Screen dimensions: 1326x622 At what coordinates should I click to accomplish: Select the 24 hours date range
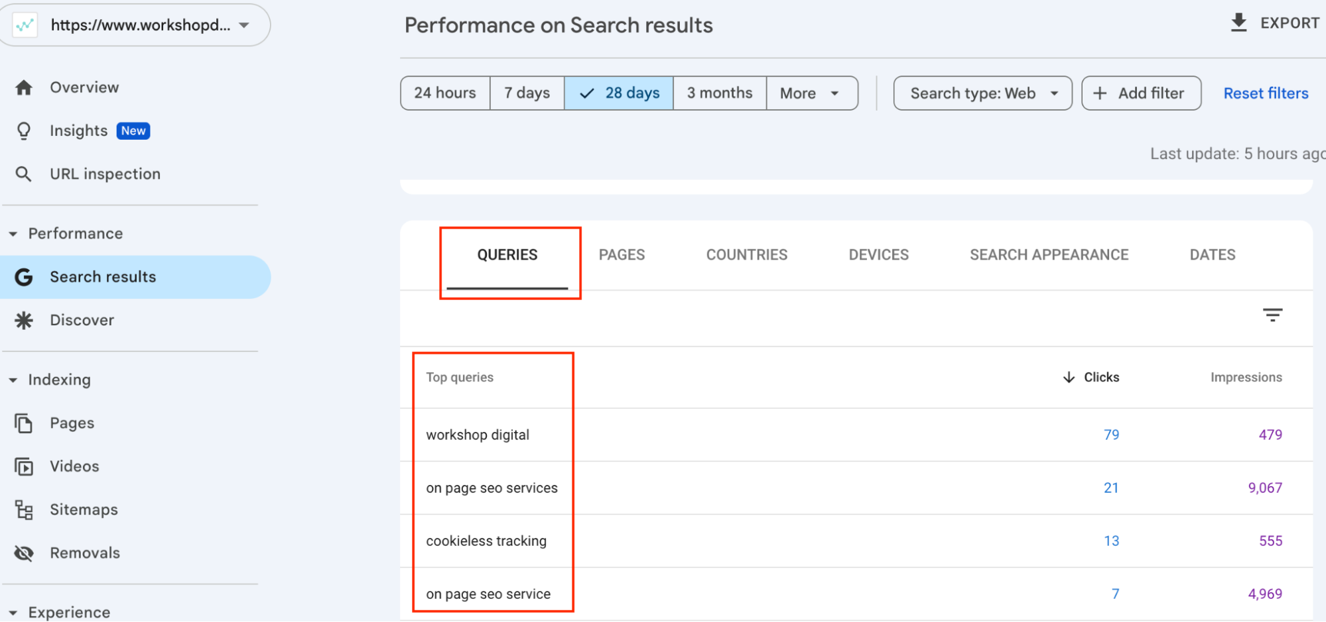click(x=445, y=93)
